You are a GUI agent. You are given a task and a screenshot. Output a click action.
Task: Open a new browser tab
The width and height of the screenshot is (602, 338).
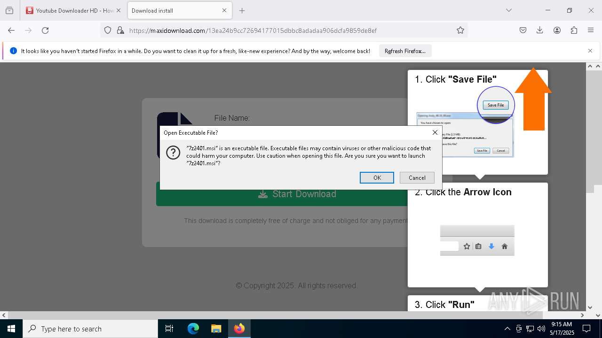pos(242,10)
